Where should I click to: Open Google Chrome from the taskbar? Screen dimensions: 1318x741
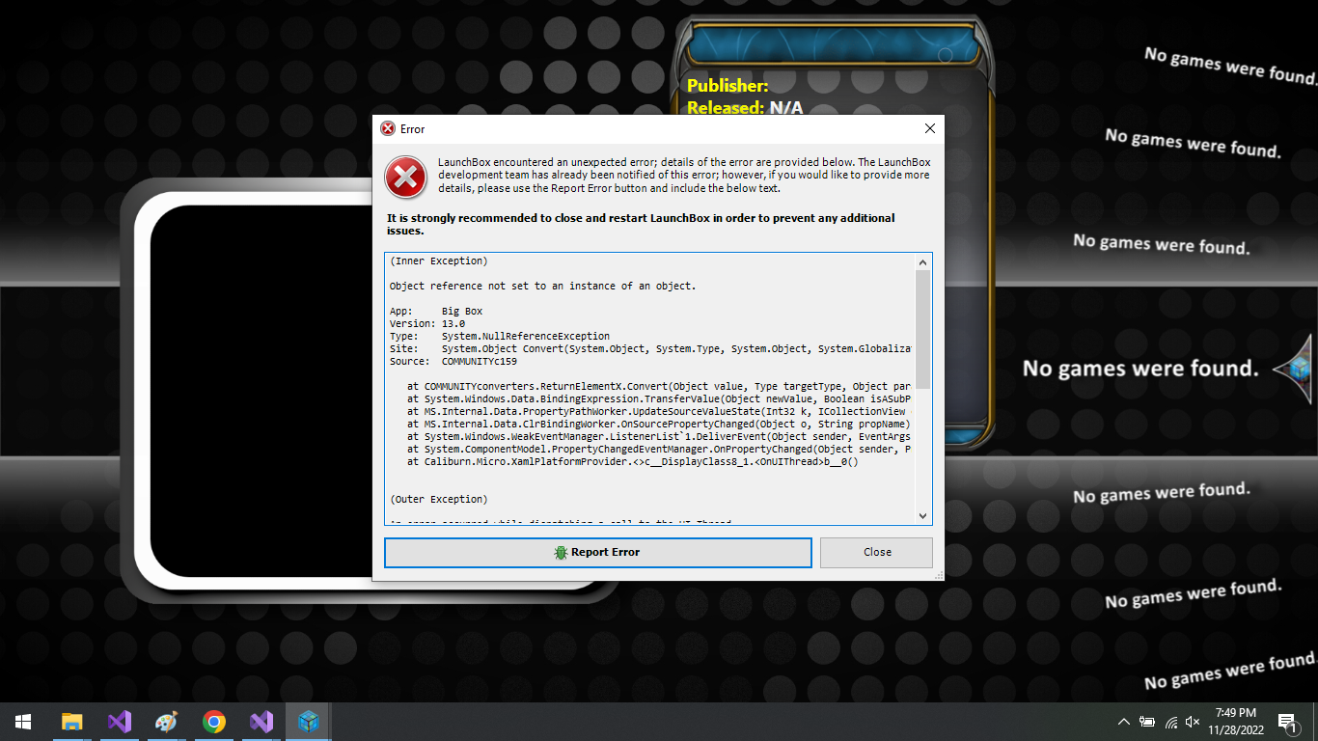[x=213, y=722]
